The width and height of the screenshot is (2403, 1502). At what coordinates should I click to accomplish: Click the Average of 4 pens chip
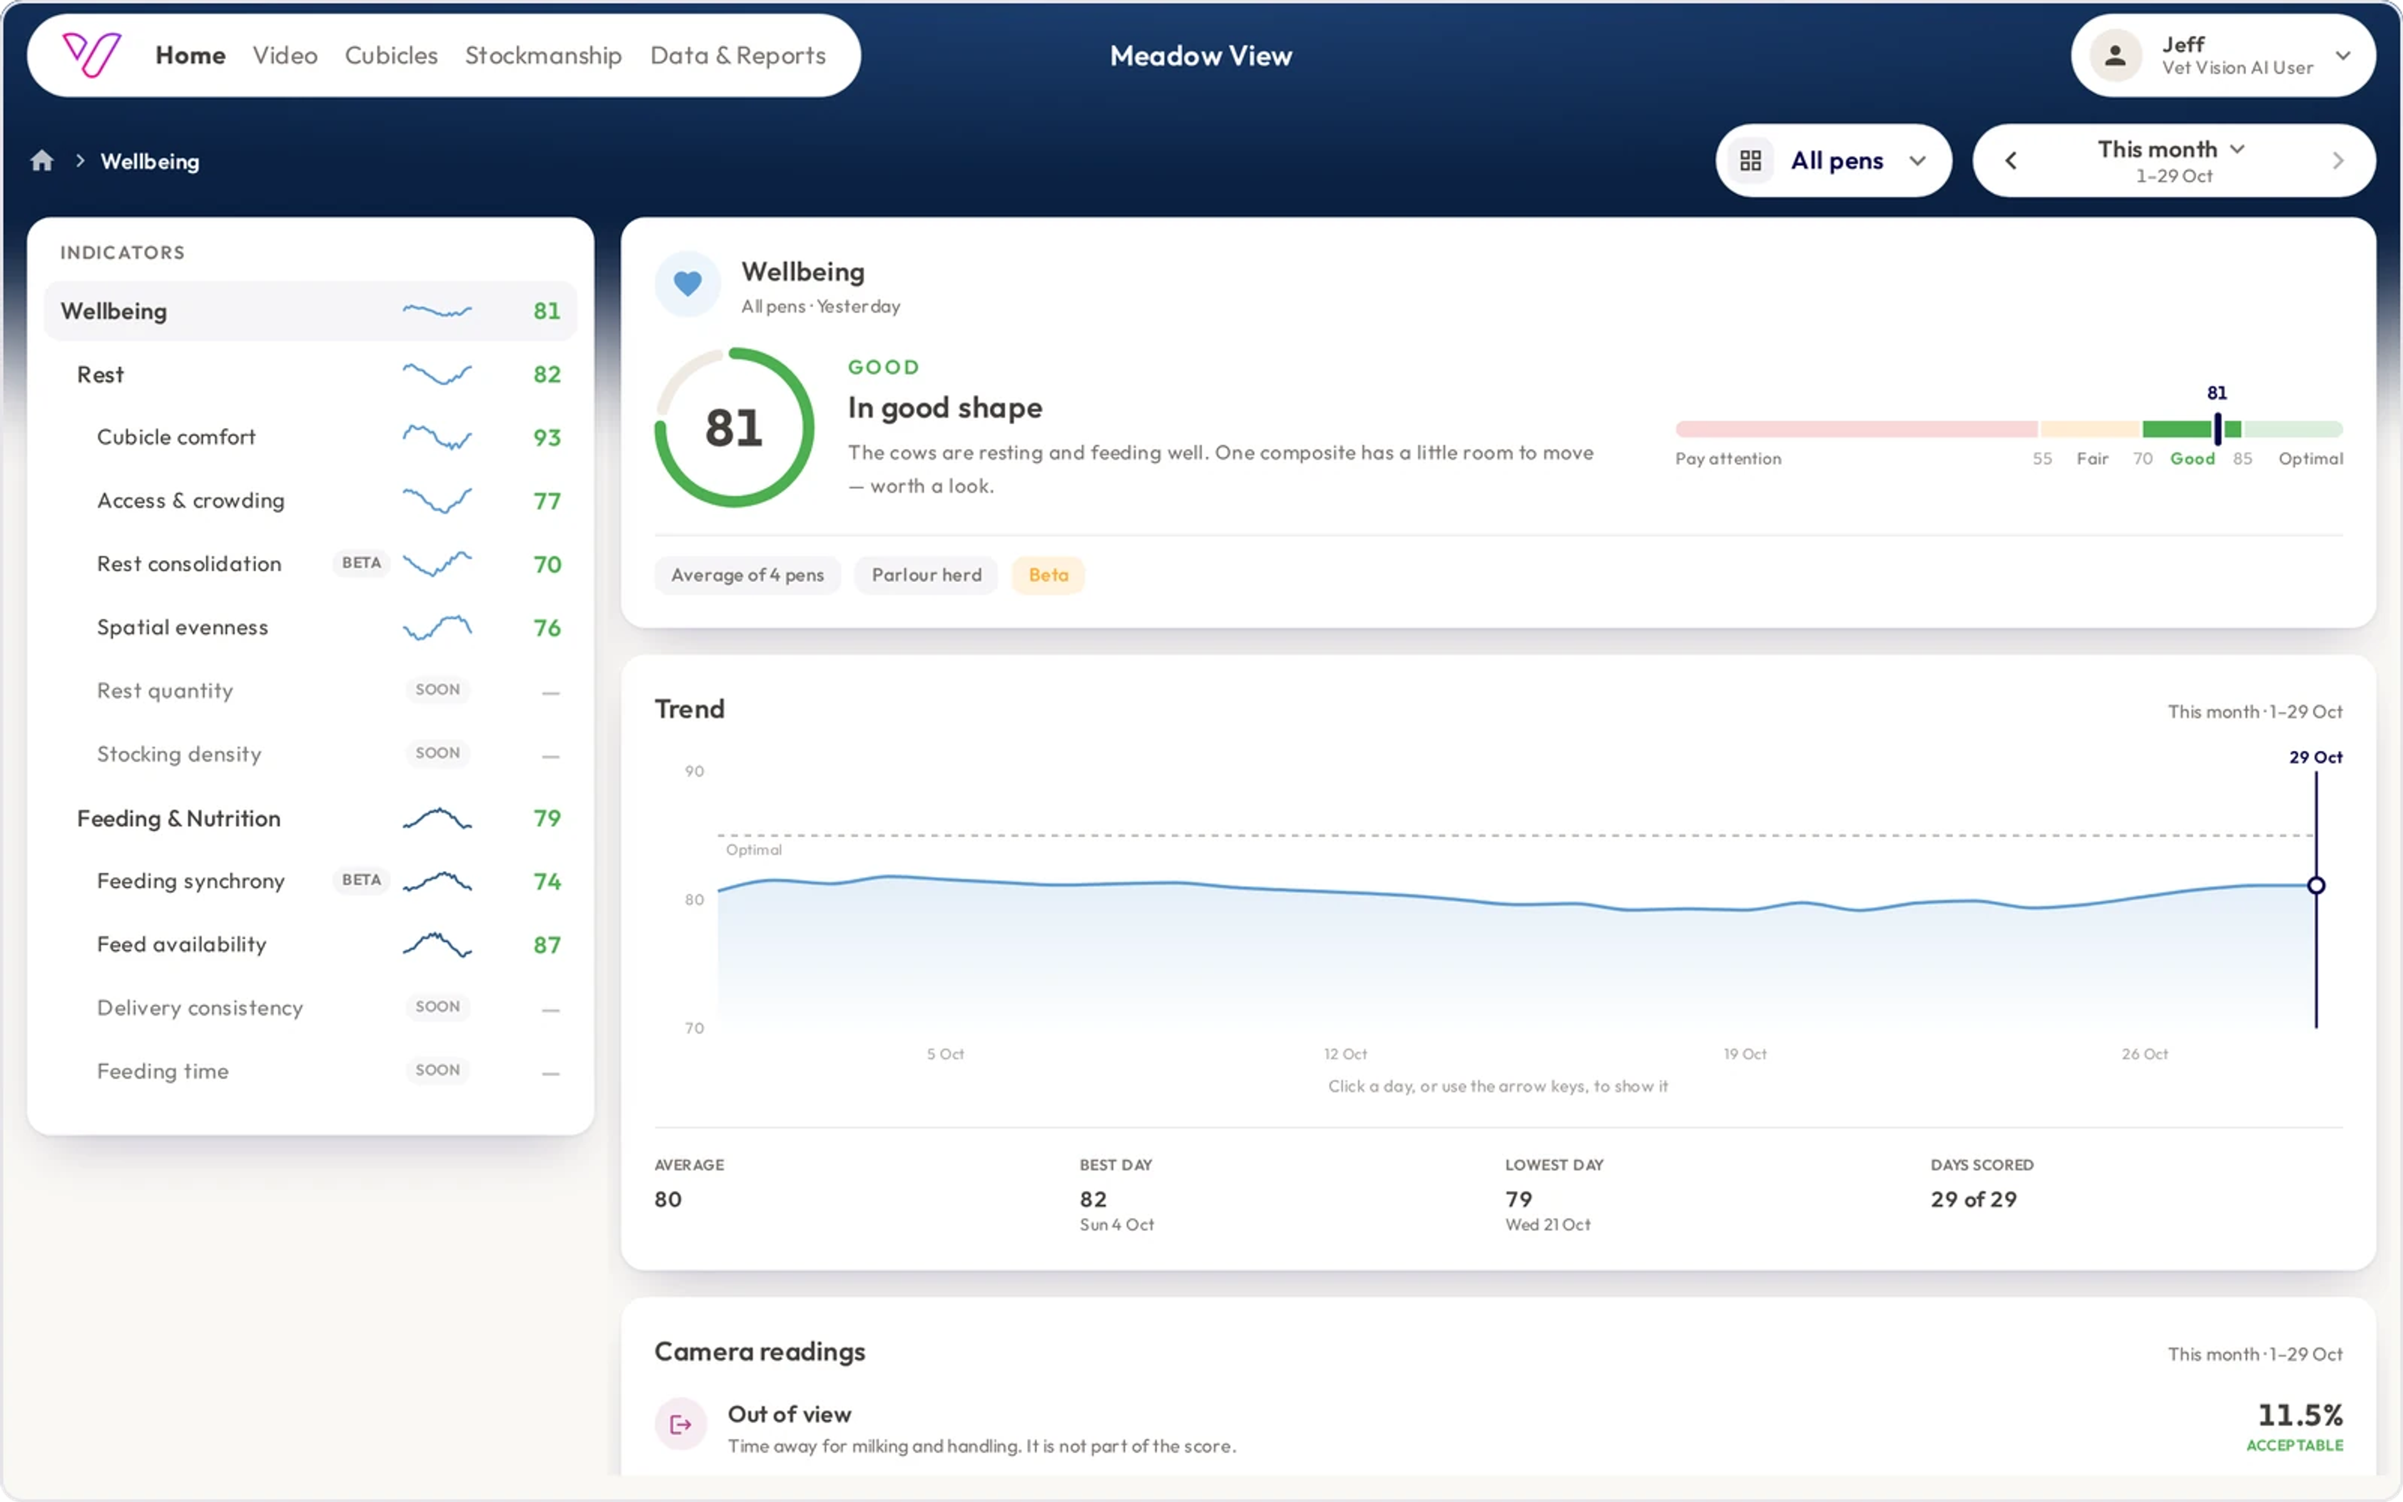pos(748,575)
